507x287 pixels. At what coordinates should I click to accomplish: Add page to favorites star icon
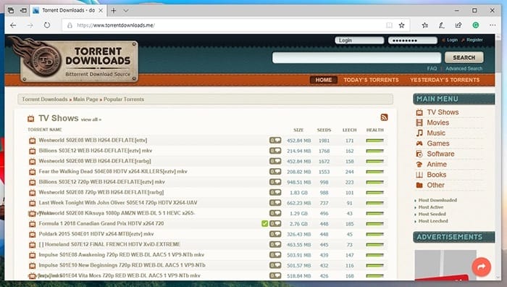401,25
